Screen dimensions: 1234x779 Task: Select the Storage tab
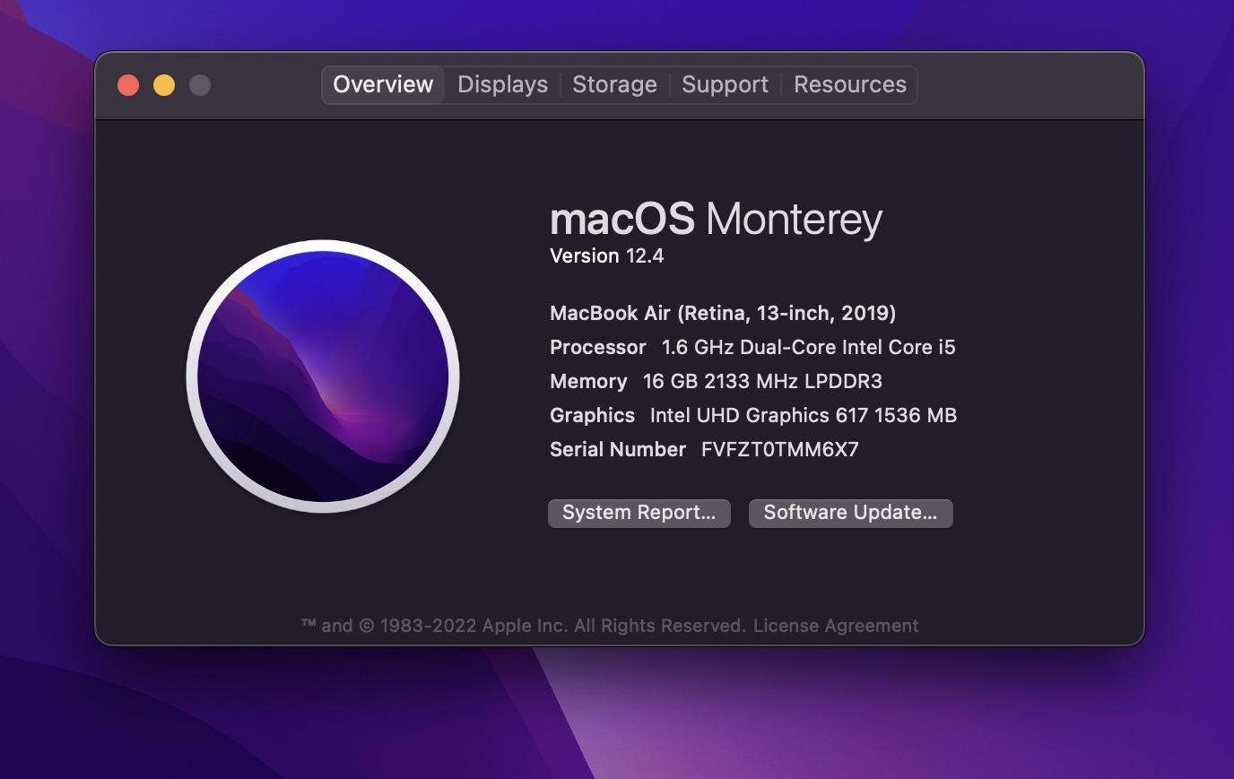click(x=614, y=85)
